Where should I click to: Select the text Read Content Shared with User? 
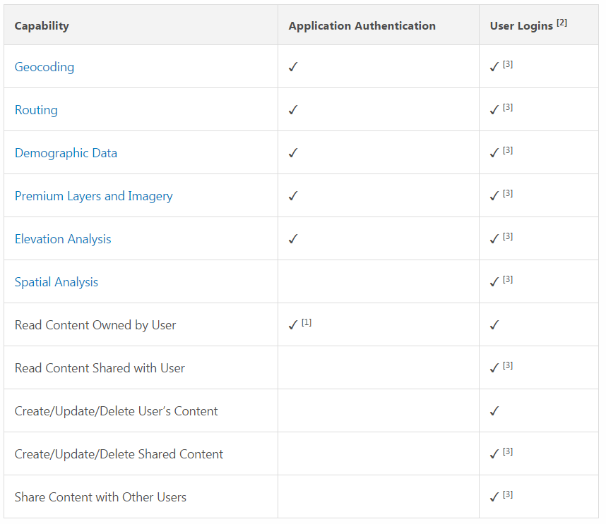coord(100,368)
